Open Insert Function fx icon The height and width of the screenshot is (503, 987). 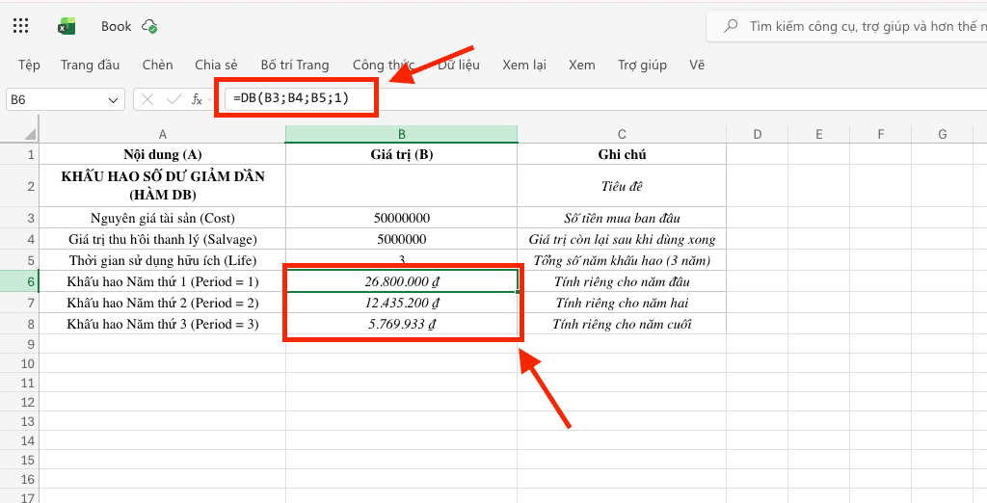pos(197,99)
